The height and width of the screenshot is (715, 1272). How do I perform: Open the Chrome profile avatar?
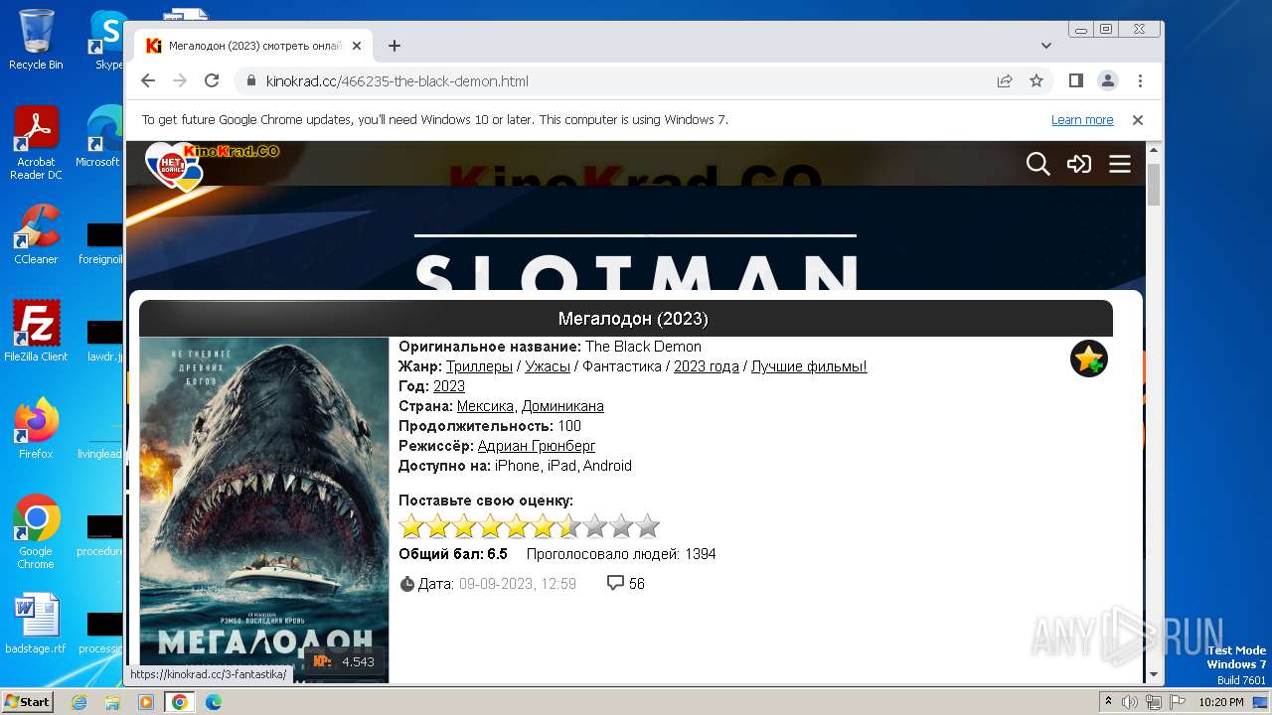(x=1107, y=80)
